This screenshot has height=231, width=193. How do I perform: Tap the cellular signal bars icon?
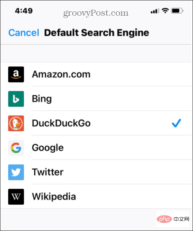155,11
